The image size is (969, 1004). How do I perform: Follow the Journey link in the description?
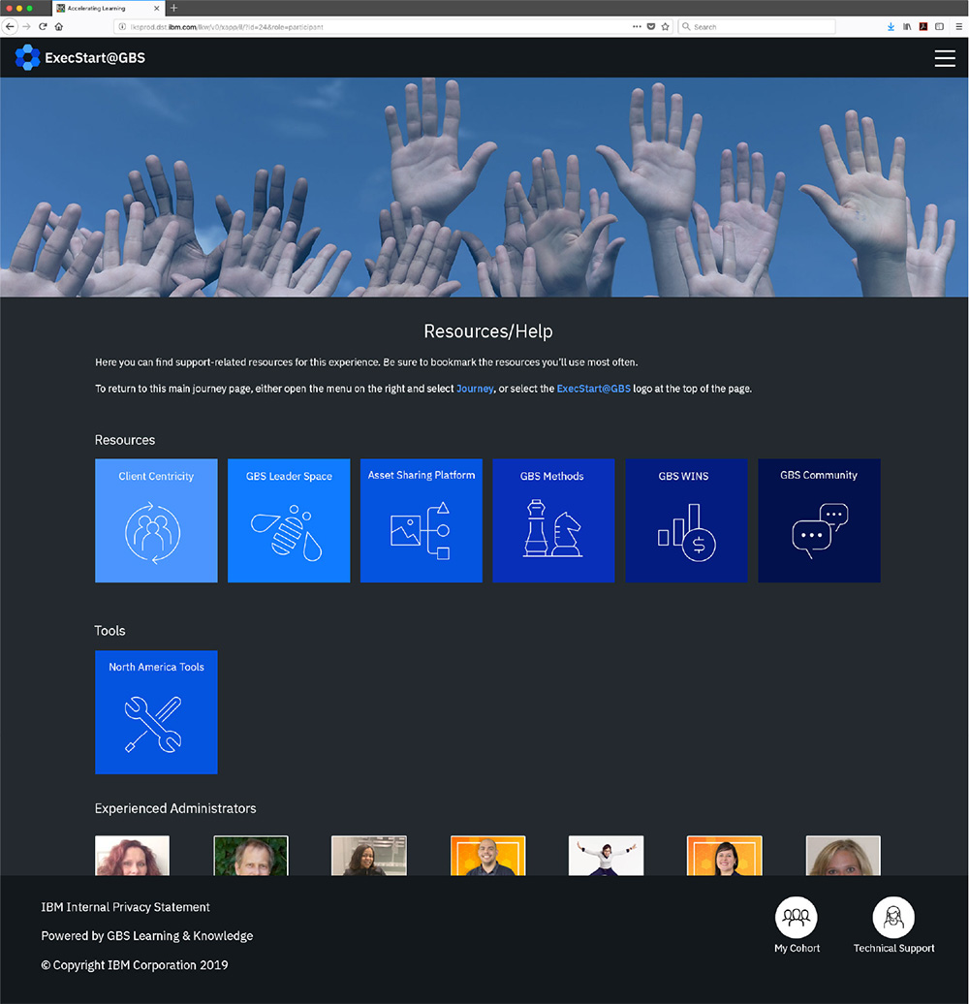tap(475, 389)
